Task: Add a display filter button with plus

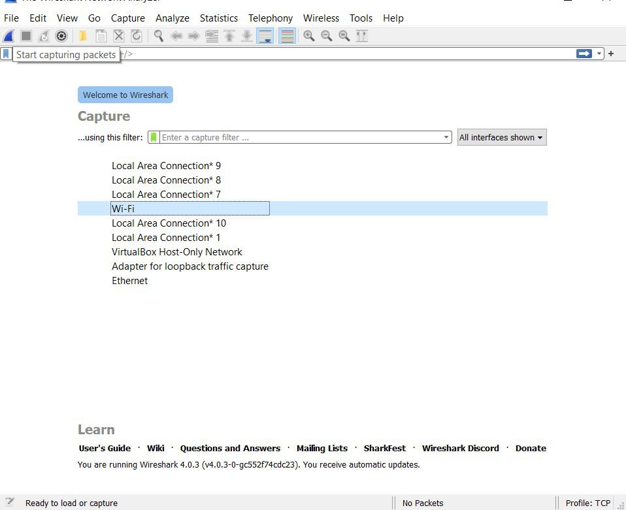Action: point(611,54)
